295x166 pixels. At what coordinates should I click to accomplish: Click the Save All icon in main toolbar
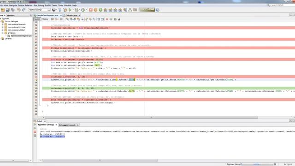pos(13,10)
